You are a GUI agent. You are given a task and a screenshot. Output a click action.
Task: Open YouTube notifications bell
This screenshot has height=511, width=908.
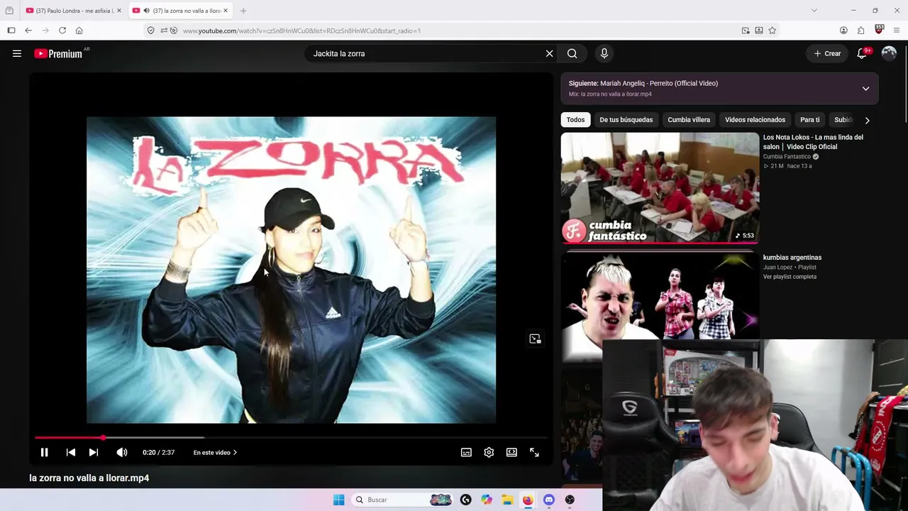coord(863,53)
